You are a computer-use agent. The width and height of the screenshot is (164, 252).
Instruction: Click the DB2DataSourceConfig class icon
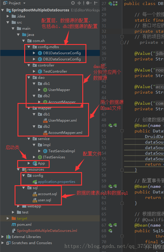click(40, 59)
